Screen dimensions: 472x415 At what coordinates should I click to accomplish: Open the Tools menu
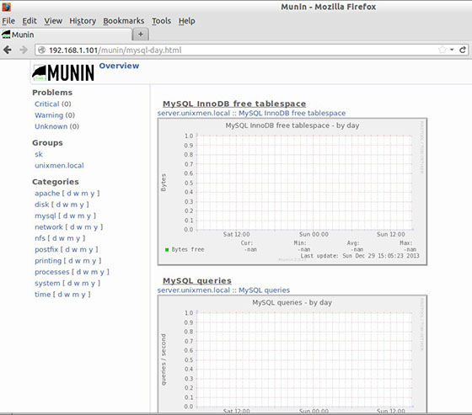coord(161,21)
